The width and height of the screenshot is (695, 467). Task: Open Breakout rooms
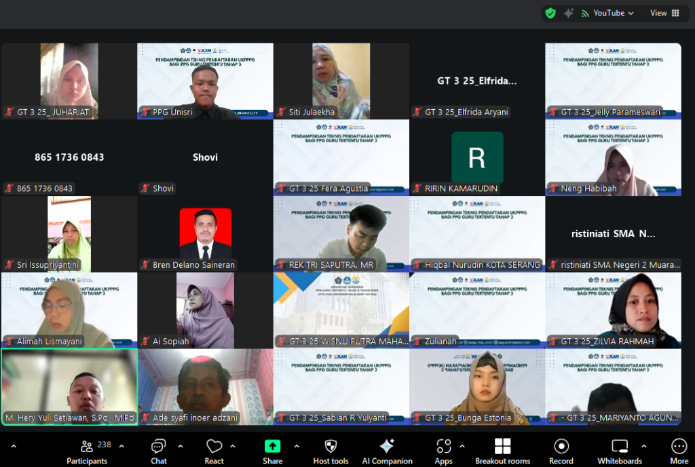502,451
